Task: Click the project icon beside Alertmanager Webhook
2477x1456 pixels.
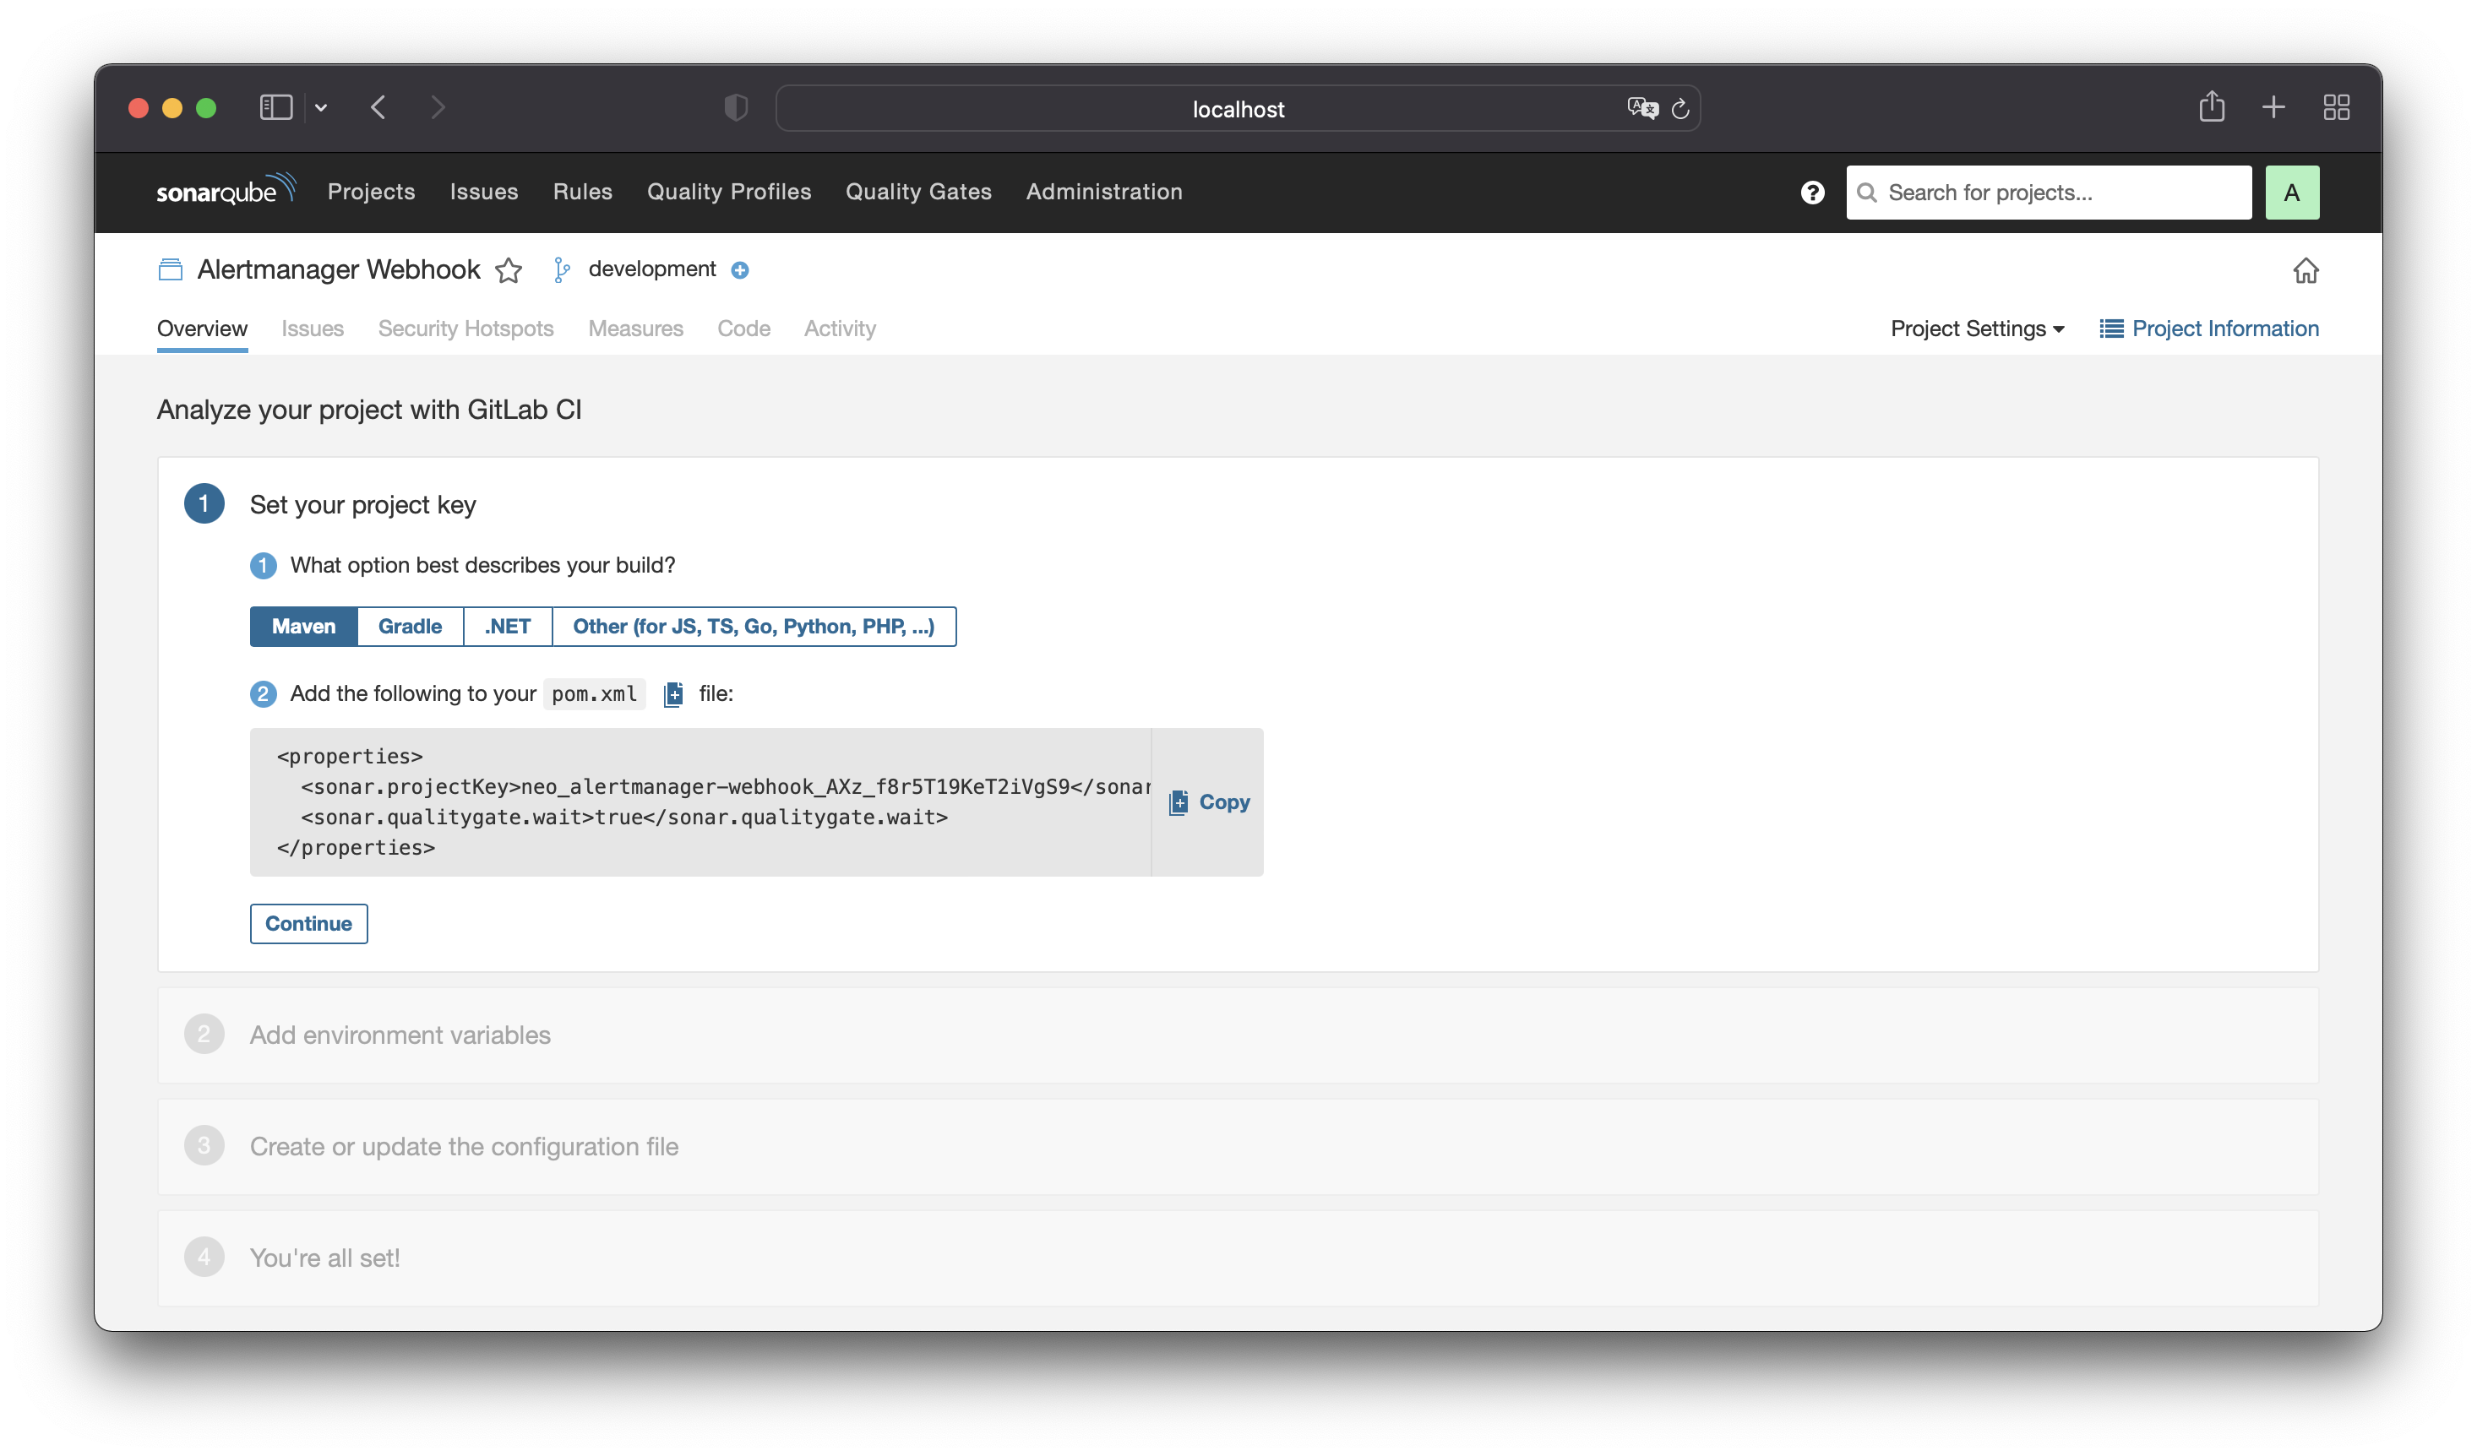Action: click(x=170, y=269)
